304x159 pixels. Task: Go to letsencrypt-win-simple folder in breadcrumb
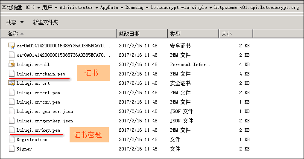[x=178, y=7]
